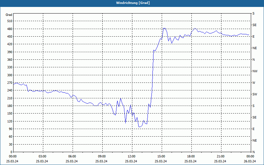Click the NE compass label beside the 45 level
264x165 pixels.
[x=254, y=141]
